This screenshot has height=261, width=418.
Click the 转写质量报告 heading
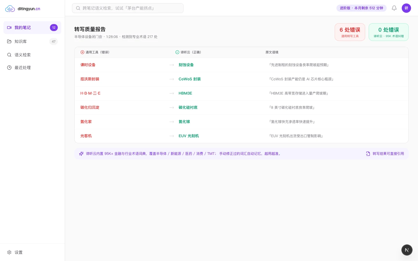point(90,29)
